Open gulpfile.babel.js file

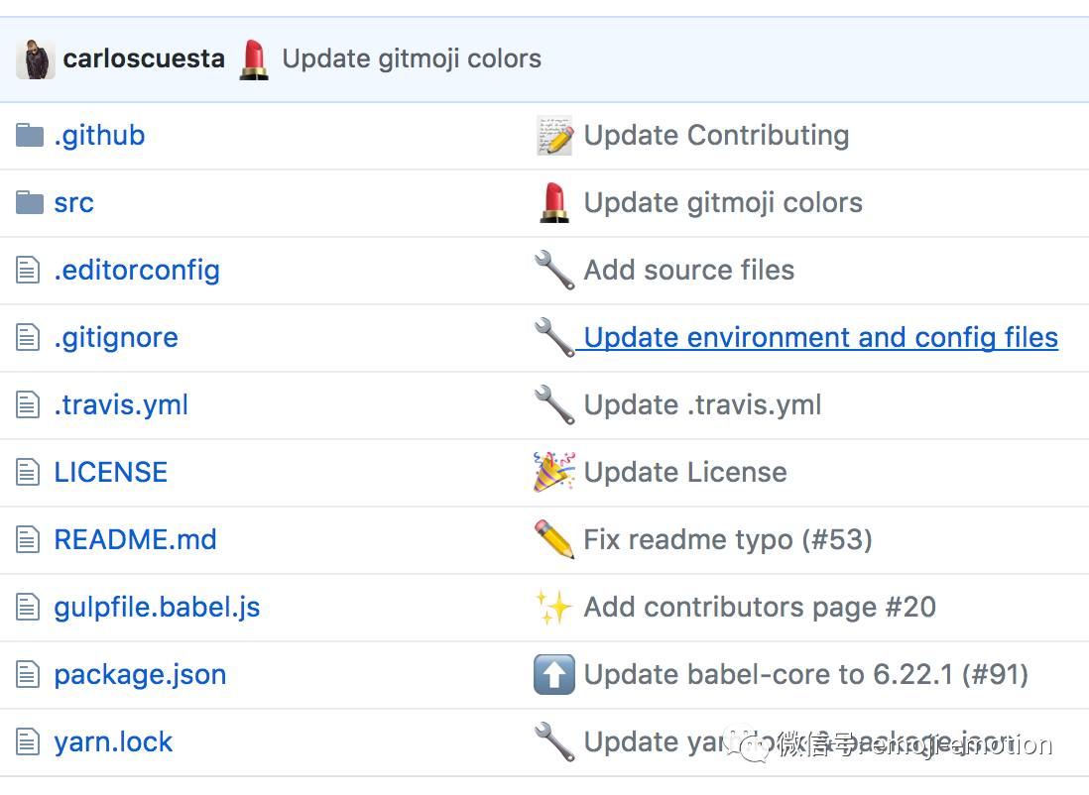[x=157, y=607]
